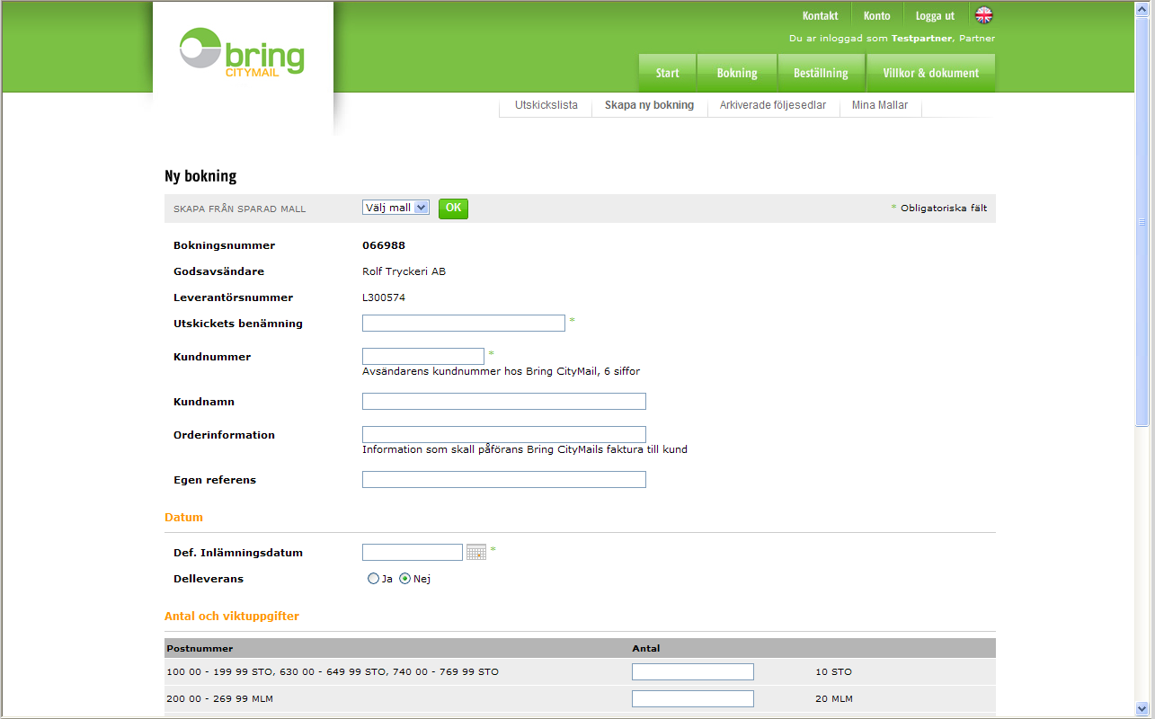Focus the Orderinformation input field
This screenshot has width=1155, height=719.
(504, 434)
